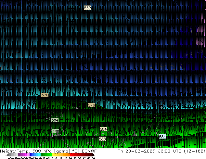Image resolution: width=206 pixels, height=159 pixels.
Task: Click the '06:00 UTC' time text
Action: 169,151
